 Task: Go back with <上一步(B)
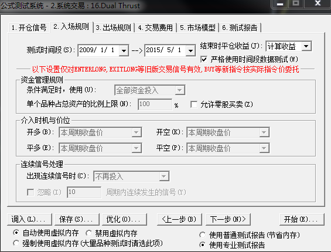point(179,219)
